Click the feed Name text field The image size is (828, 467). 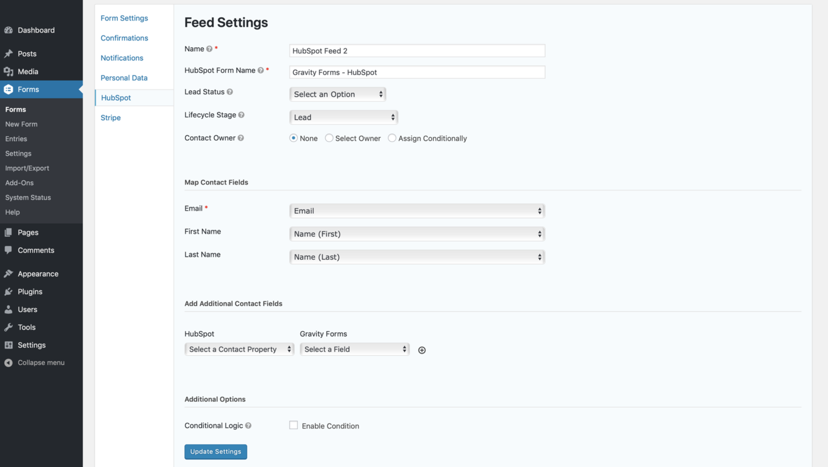coord(417,51)
